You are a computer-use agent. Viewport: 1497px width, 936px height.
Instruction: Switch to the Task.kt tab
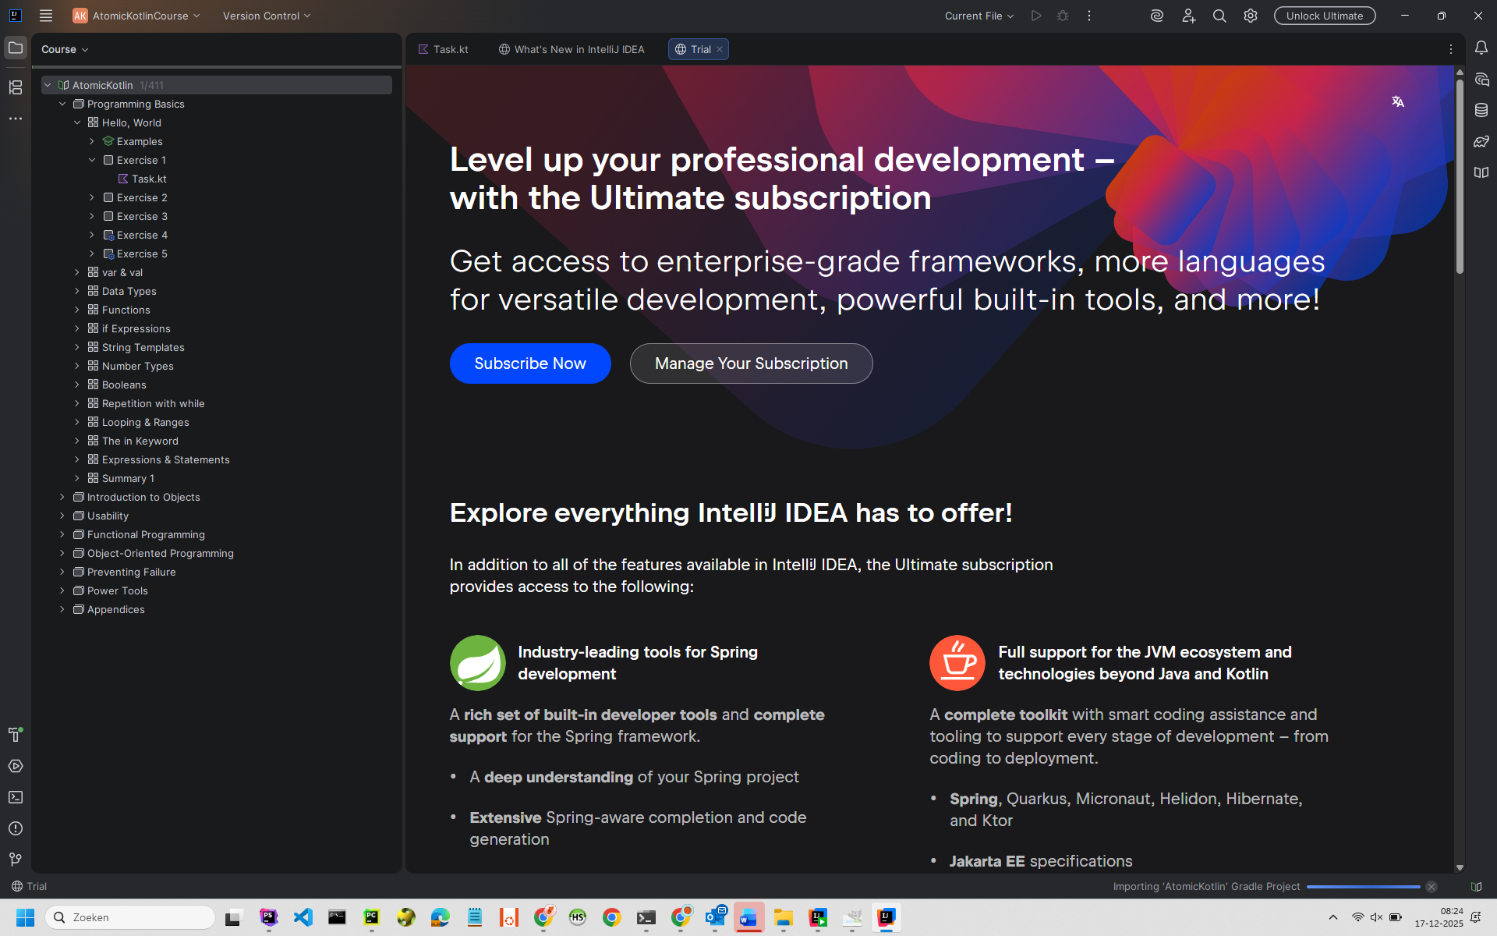coord(444,49)
